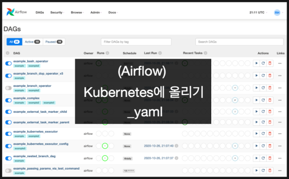Image resolution: width=289 pixels, height=179 pixels.
Task: Select the Paused DAGs filter tab
Action: click(x=54, y=42)
